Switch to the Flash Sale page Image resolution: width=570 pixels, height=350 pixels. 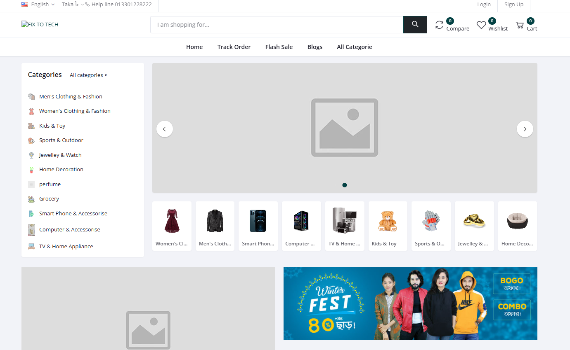click(x=279, y=47)
